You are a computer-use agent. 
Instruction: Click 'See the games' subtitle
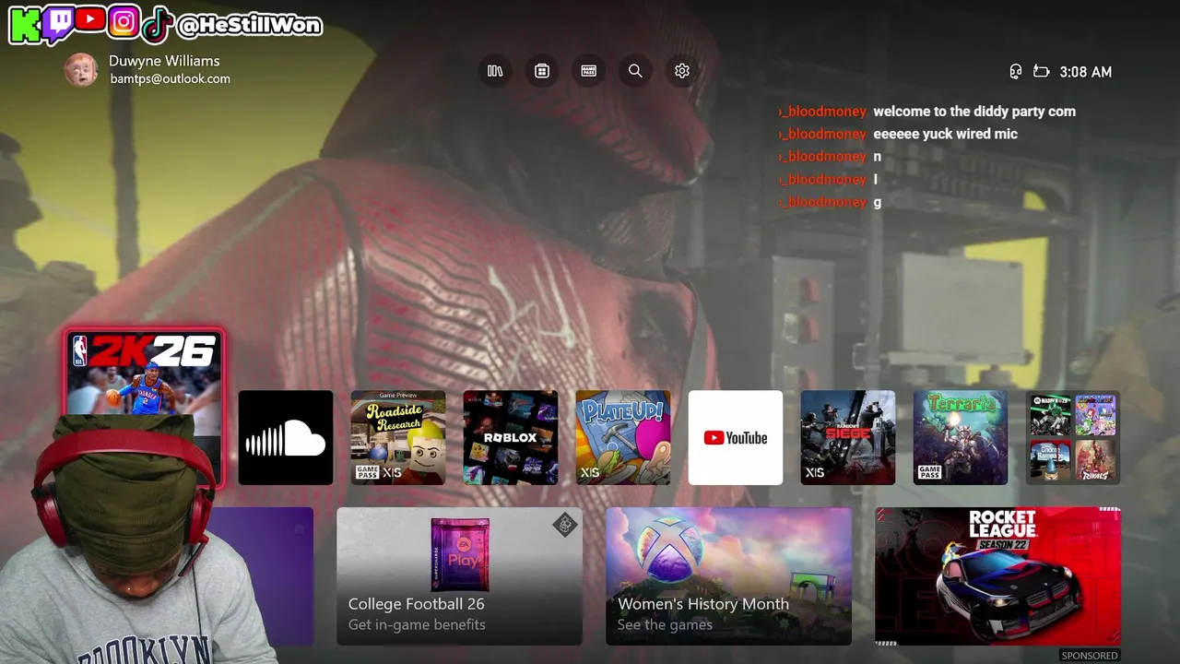[x=665, y=624]
